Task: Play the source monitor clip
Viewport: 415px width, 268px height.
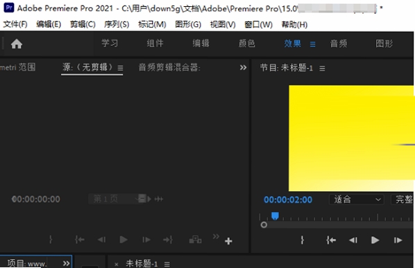Action: 124,240
